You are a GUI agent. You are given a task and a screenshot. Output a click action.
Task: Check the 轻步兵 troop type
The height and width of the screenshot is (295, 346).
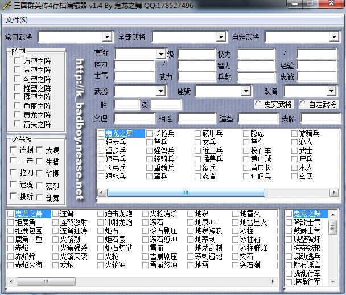pyautogui.click(x=101, y=142)
